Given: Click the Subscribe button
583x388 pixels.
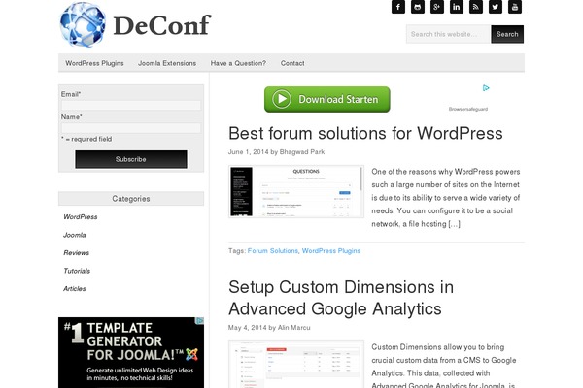Looking at the screenshot, I should pyautogui.click(x=131, y=159).
